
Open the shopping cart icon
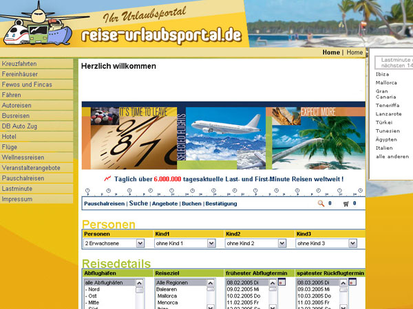(346, 203)
